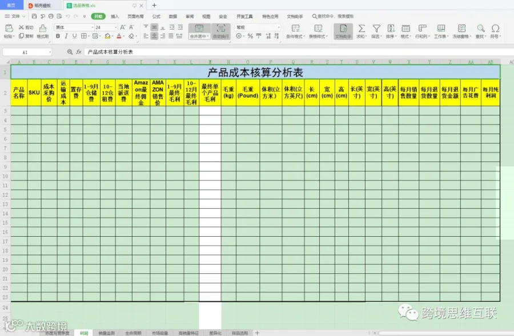Click the Format Painter brush icon
Image resolution: width=514 pixels, height=336 pixels.
click(x=43, y=29)
